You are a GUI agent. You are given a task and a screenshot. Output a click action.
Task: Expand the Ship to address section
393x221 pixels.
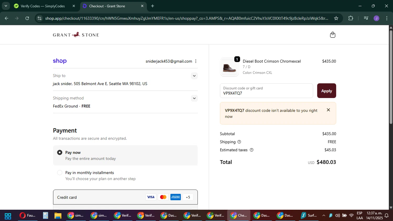point(194,76)
